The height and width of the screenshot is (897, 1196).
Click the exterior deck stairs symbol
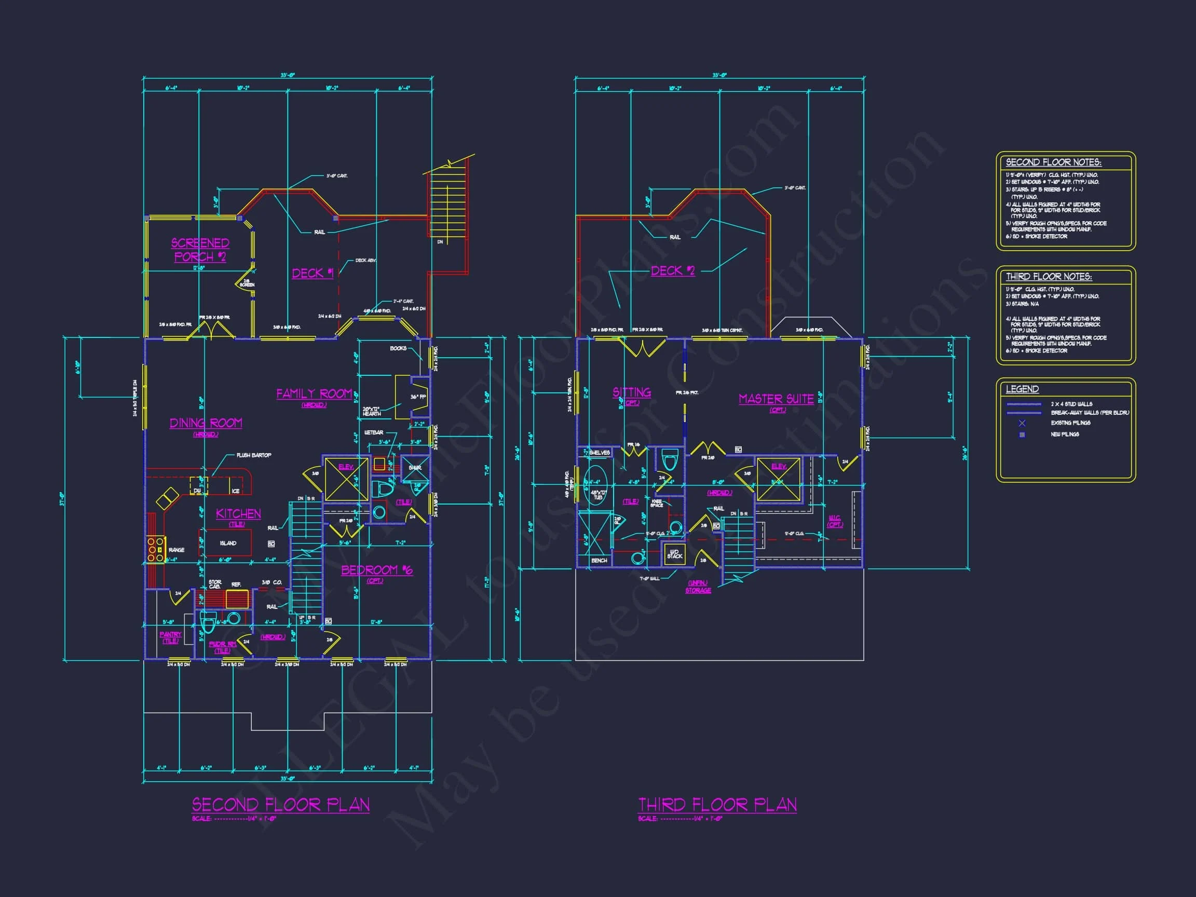click(x=447, y=203)
